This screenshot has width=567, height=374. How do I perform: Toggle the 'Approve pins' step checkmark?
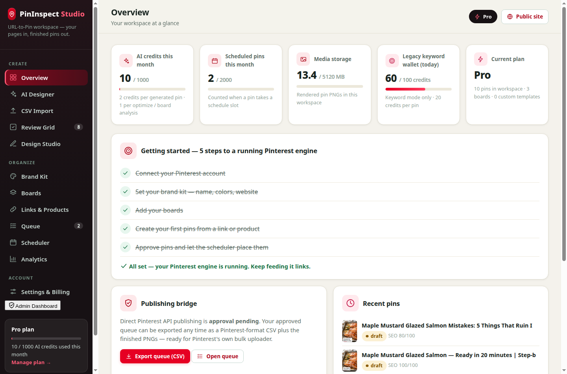125,247
